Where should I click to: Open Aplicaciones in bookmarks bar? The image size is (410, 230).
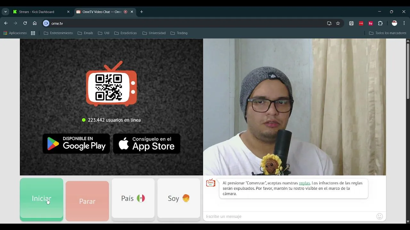pyautogui.click(x=15, y=33)
